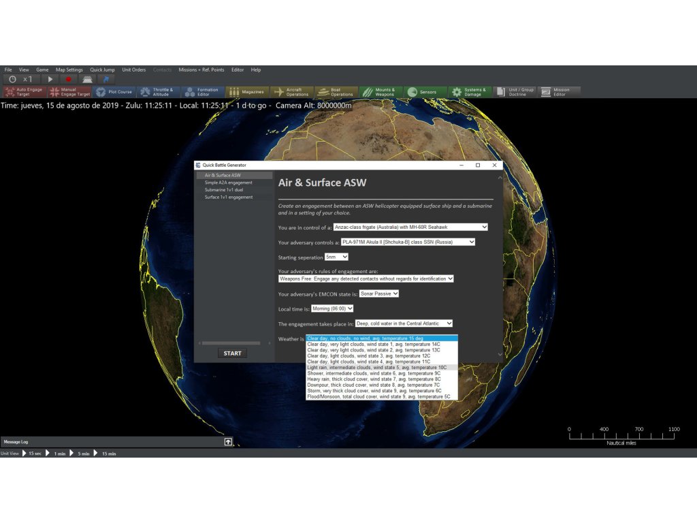Open Boat Operations
The image size is (697, 523).
tap(336, 92)
